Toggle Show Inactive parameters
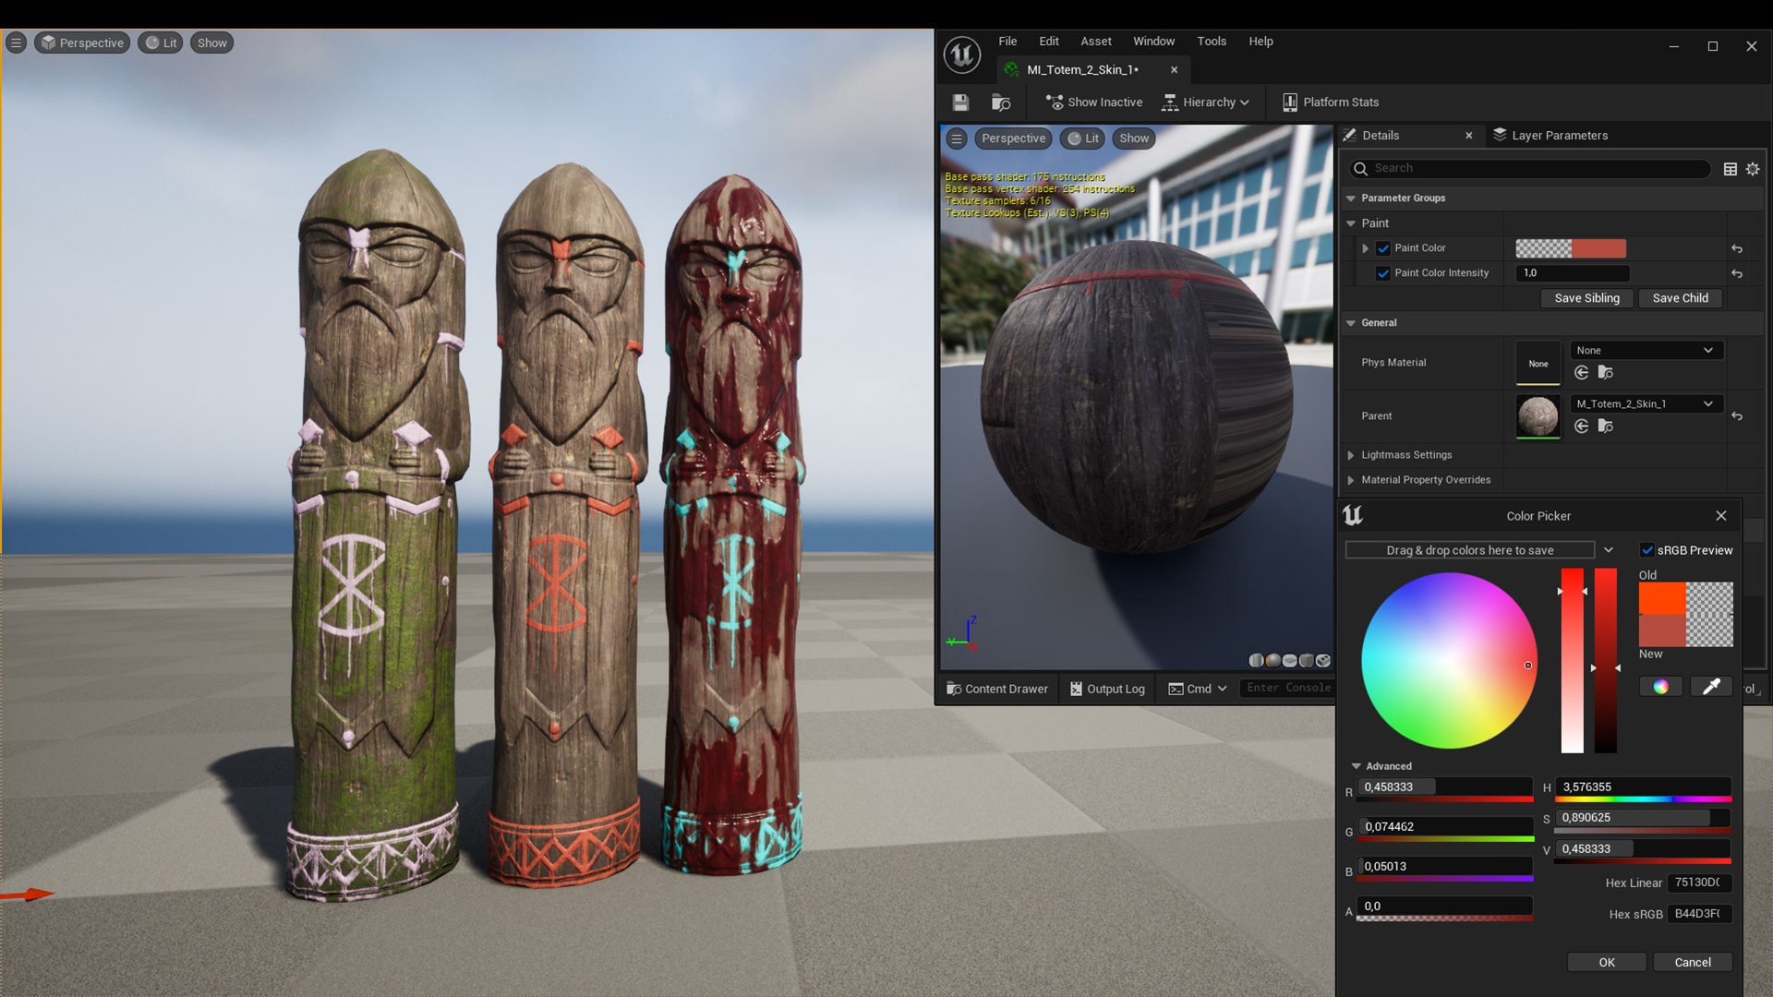This screenshot has width=1773, height=997. pos(1094,102)
